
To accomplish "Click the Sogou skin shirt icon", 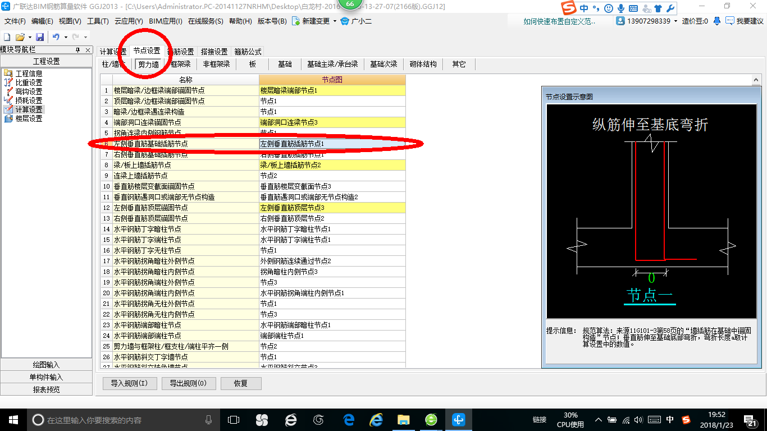I will (x=658, y=8).
